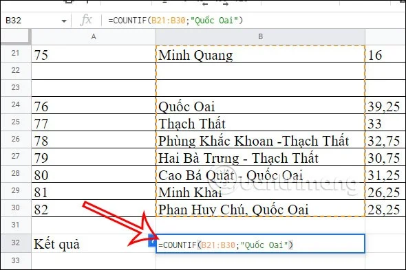The height and width of the screenshot is (270, 406).
Task: Select row 31 header
Action: [x=16, y=225]
